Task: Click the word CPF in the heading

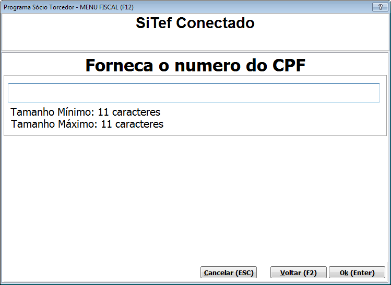Action: pyautogui.click(x=289, y=65)
